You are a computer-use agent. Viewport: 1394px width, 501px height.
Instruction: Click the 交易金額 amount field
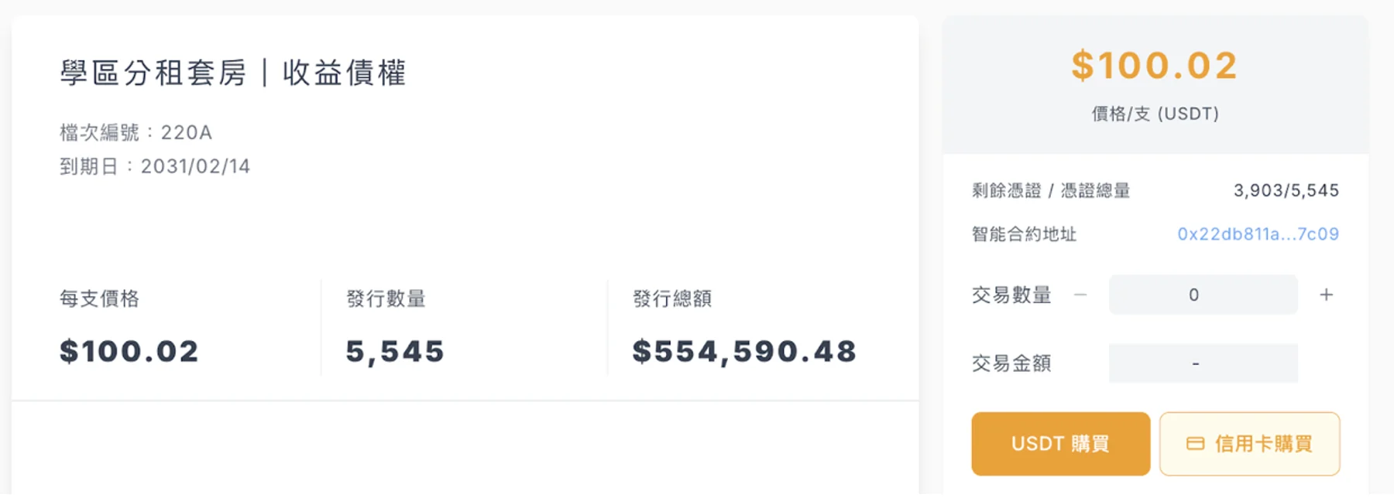pyautogui.click(x=1203, y=363)
